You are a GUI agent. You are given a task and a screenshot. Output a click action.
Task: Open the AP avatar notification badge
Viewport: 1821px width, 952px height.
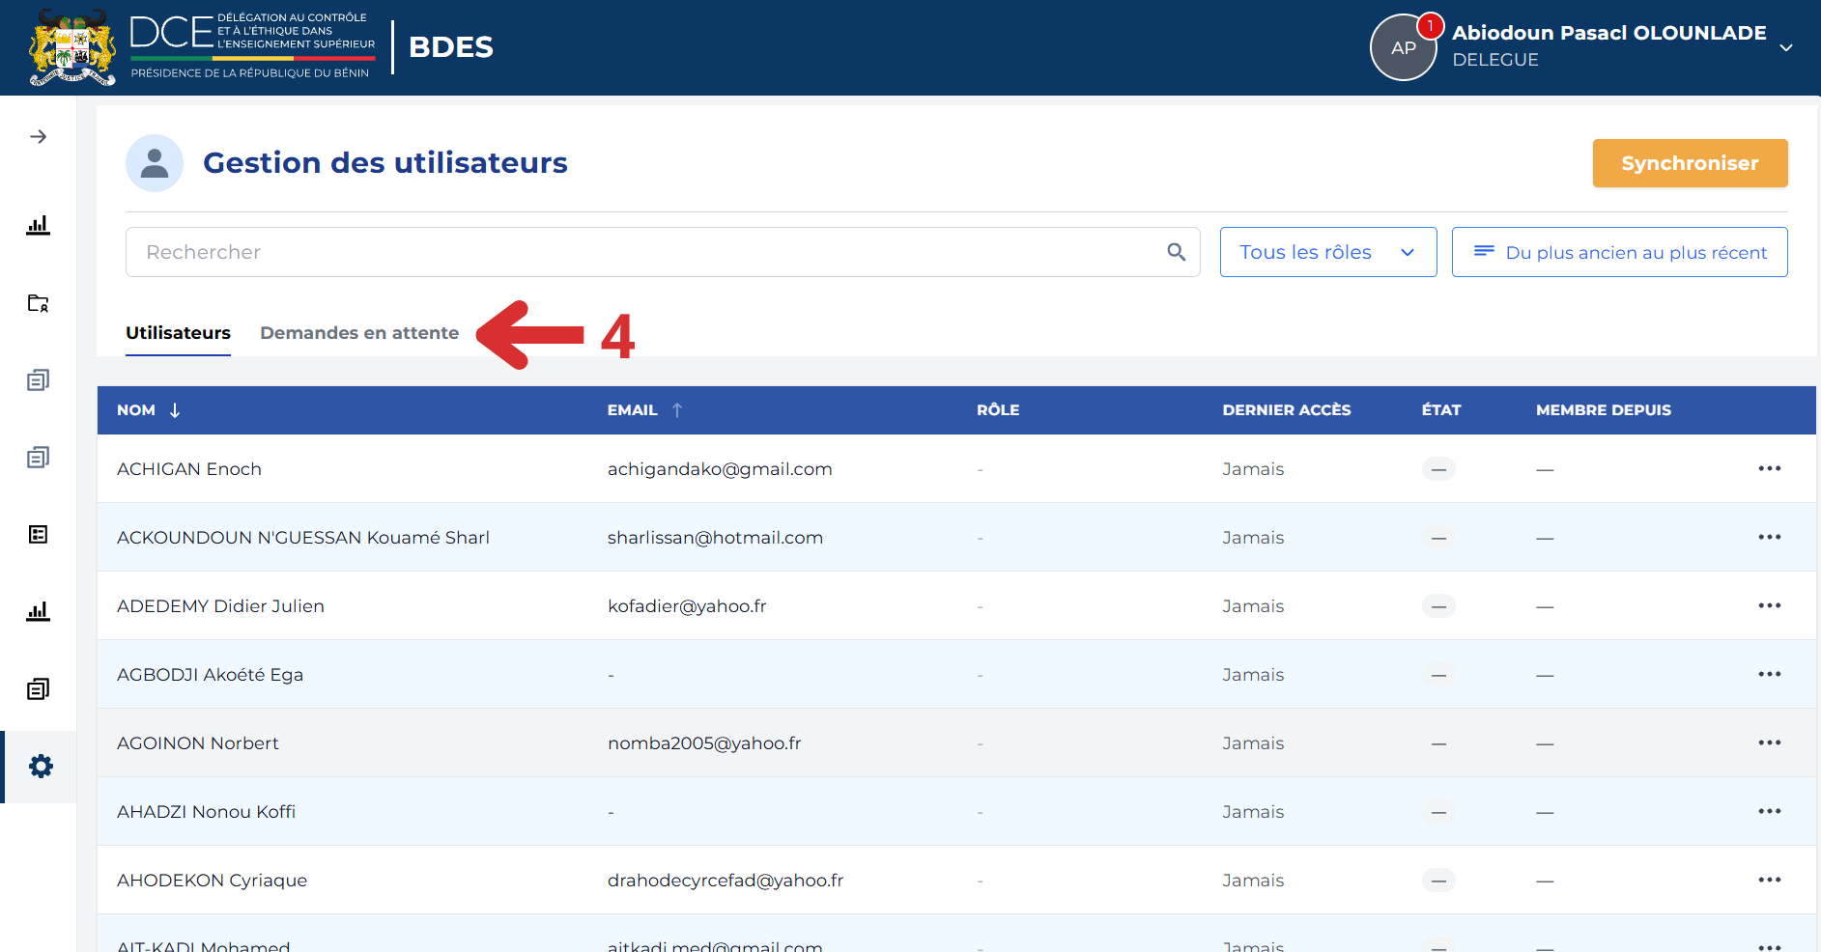click(1430, 26)
